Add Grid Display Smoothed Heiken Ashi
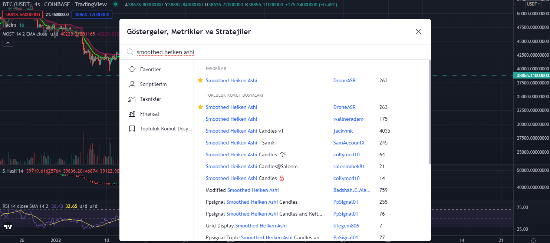The width and height of the screenshot is (550, 243). tap(246, 226)
